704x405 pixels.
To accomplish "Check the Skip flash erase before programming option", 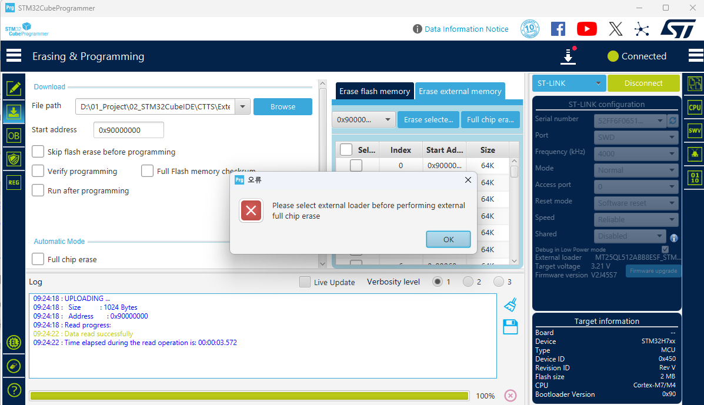I will [38, 151].
